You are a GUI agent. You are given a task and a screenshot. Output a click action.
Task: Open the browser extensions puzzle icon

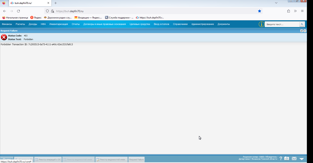coord(289,11)
